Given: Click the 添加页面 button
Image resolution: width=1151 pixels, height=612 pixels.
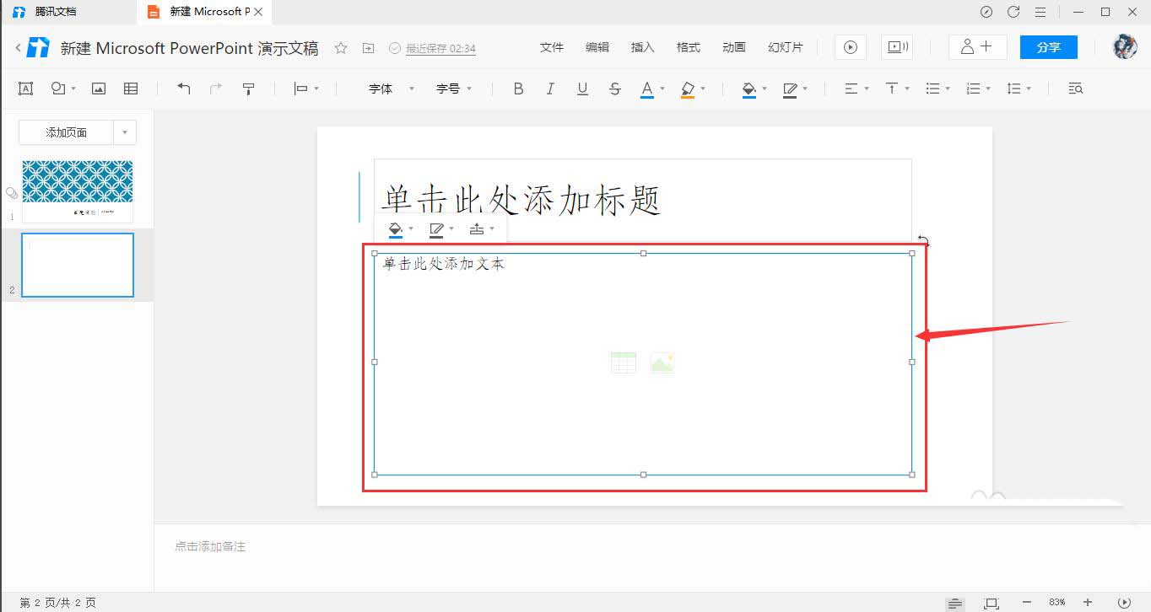Looking at the screenshot, I should (x=67, y=132).
